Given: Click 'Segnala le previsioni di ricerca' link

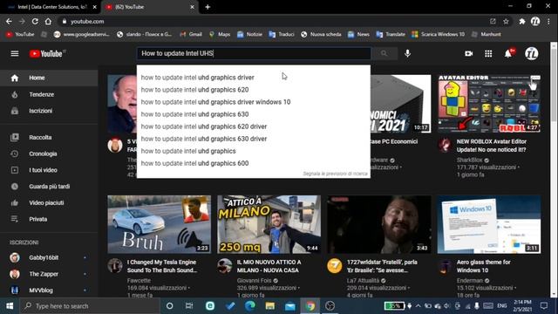Looking at the screenshot, I should pyautogui.click(x=335, y=174).
